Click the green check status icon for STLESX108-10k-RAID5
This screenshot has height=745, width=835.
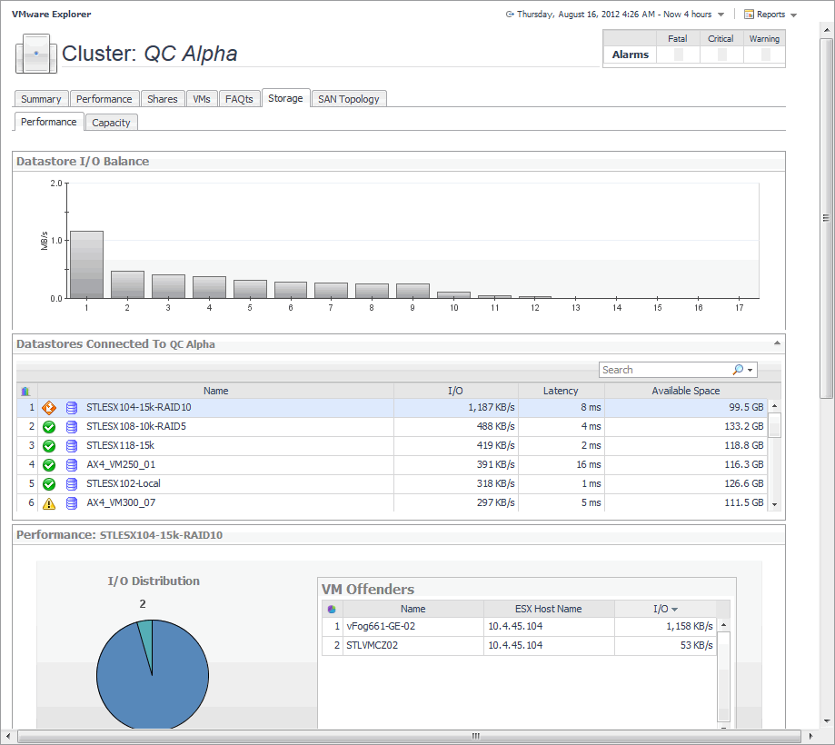point(49,427)
